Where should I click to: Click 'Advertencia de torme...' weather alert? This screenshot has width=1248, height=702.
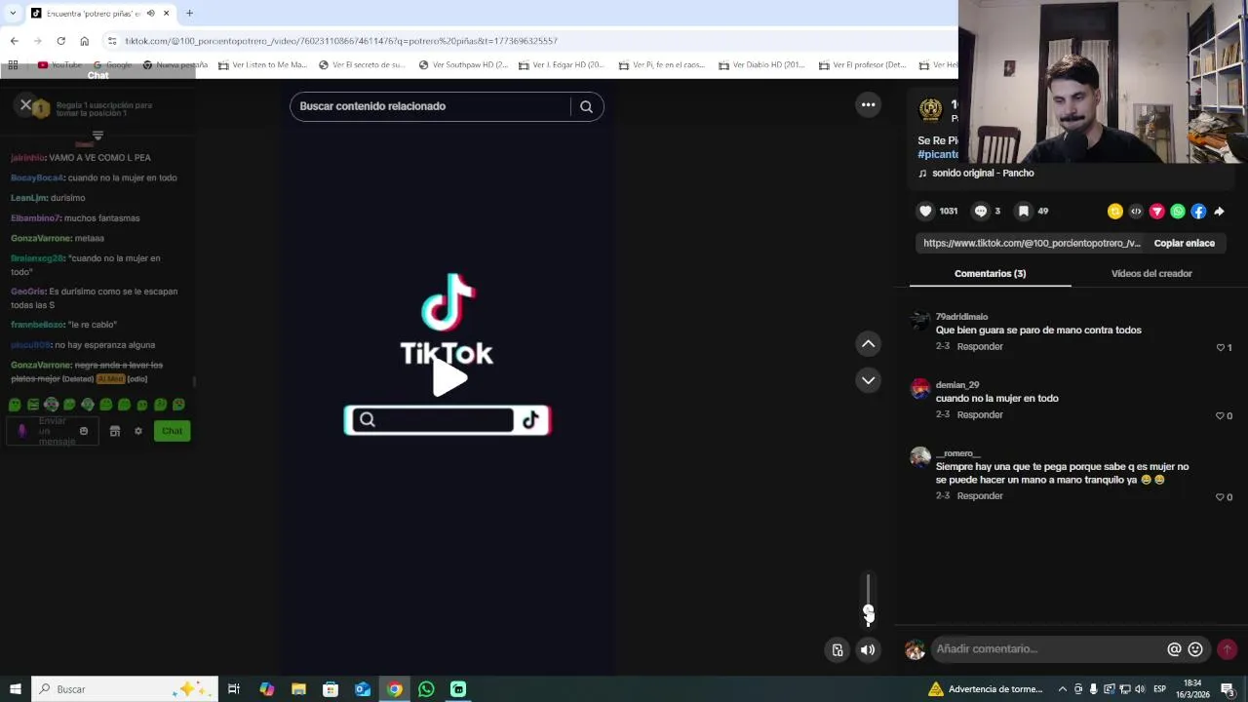tap(985, 689)
